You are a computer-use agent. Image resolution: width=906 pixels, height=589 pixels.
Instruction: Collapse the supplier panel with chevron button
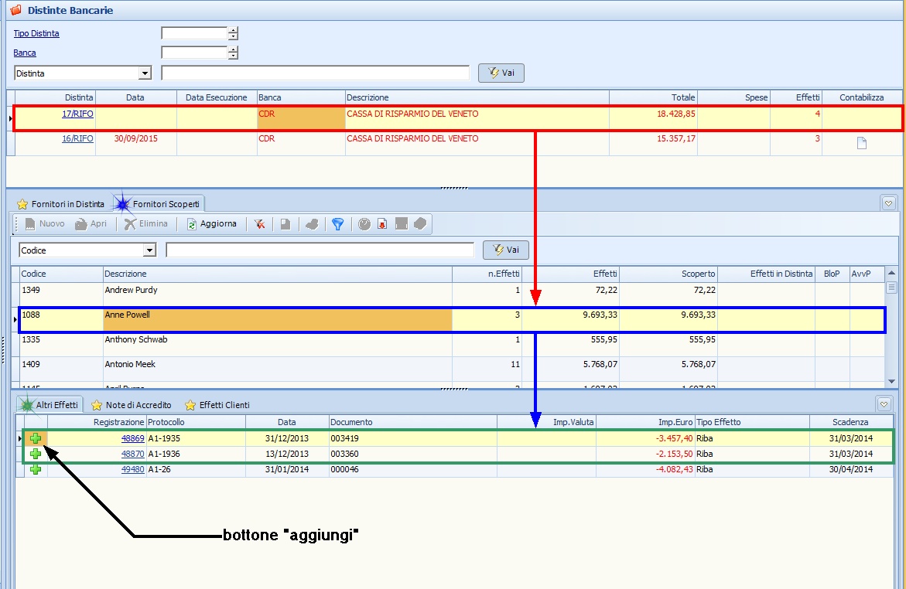pyautogui.click(x=888, y=203)
